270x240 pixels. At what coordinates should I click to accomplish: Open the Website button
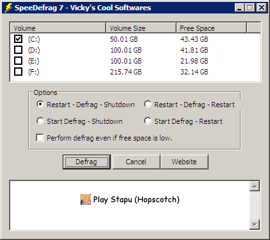[184, 162]
